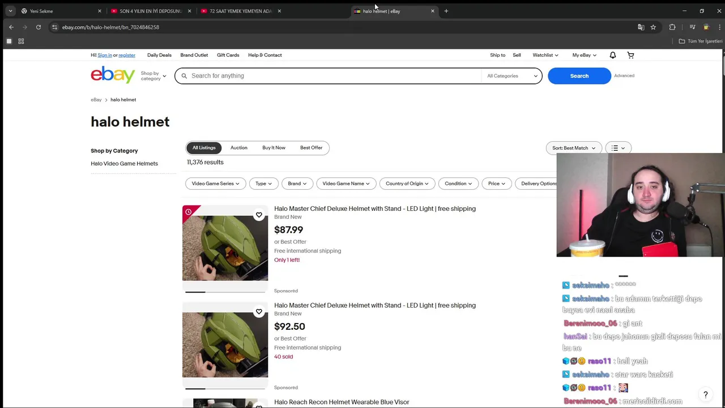Open the Watchlist dropdown
The image size is (725, 408).
545,55
